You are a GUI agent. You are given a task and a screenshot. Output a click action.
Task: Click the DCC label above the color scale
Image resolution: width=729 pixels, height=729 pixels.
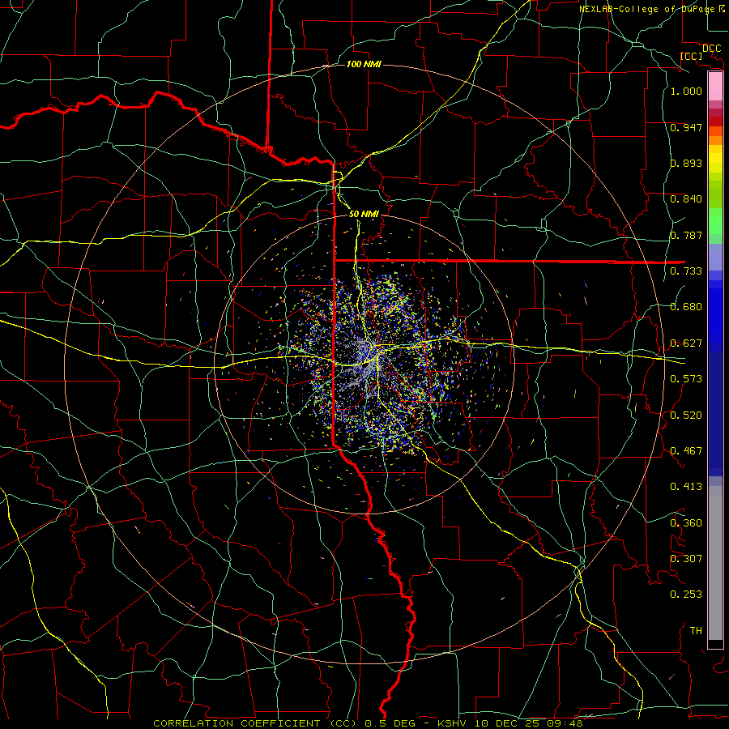pos(711,49)
